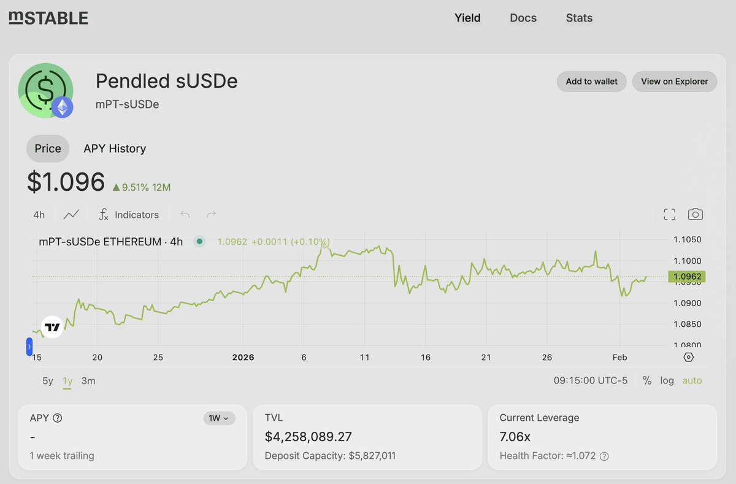Viewport: 736px width, 484px height.
Task: Click the $1.096 price value
Action: 66,182
